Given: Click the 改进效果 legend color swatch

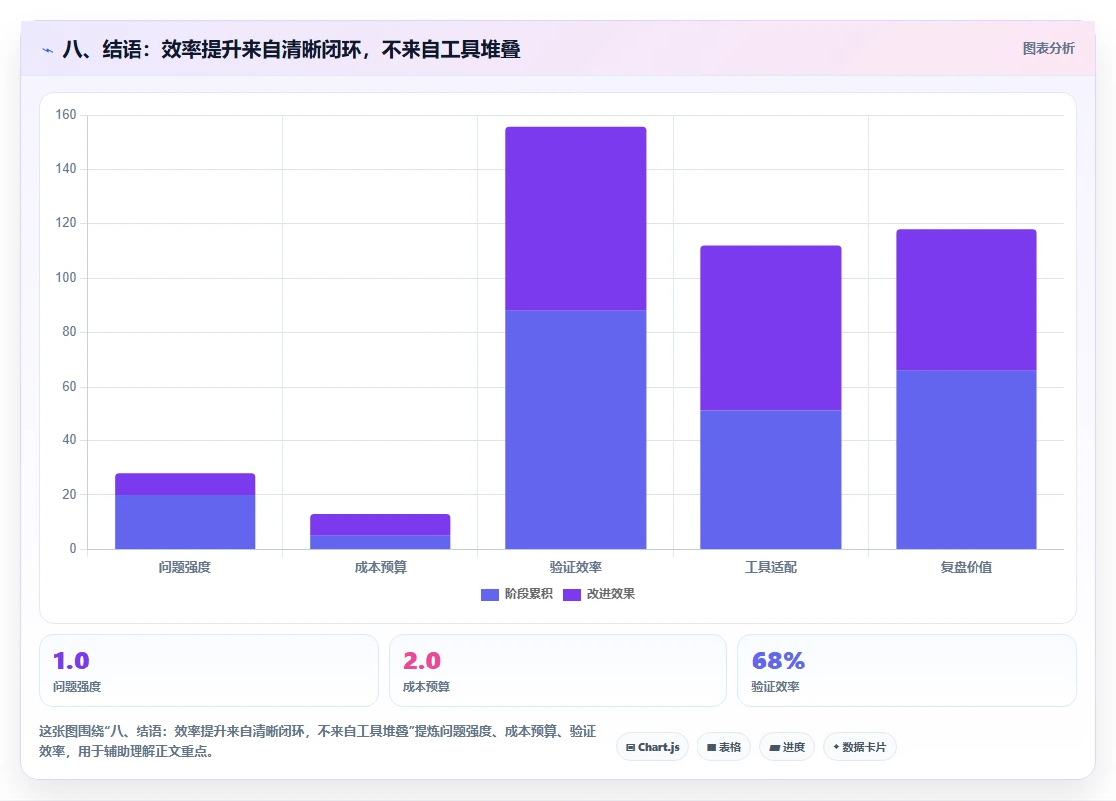Looking at the screenshot, I should (x=572, y=595).
